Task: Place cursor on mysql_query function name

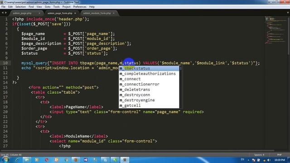Action: [34, 63]
